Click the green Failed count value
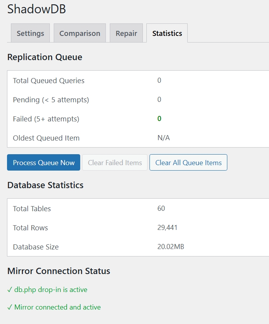Image resolution: width=269 pixels, height=324 pixels. 159,119
